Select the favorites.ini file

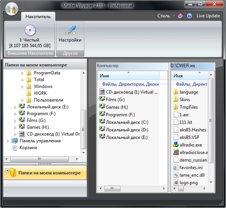(x=191, y=167)
